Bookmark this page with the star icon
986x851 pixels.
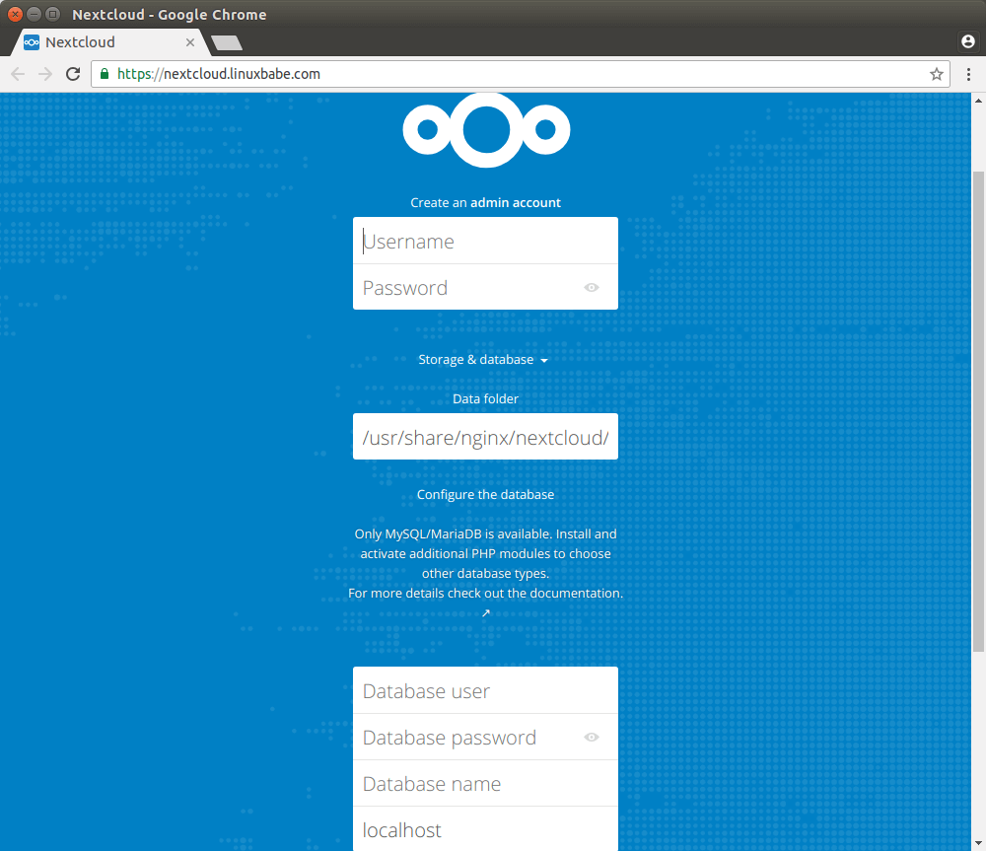point(936,74)
